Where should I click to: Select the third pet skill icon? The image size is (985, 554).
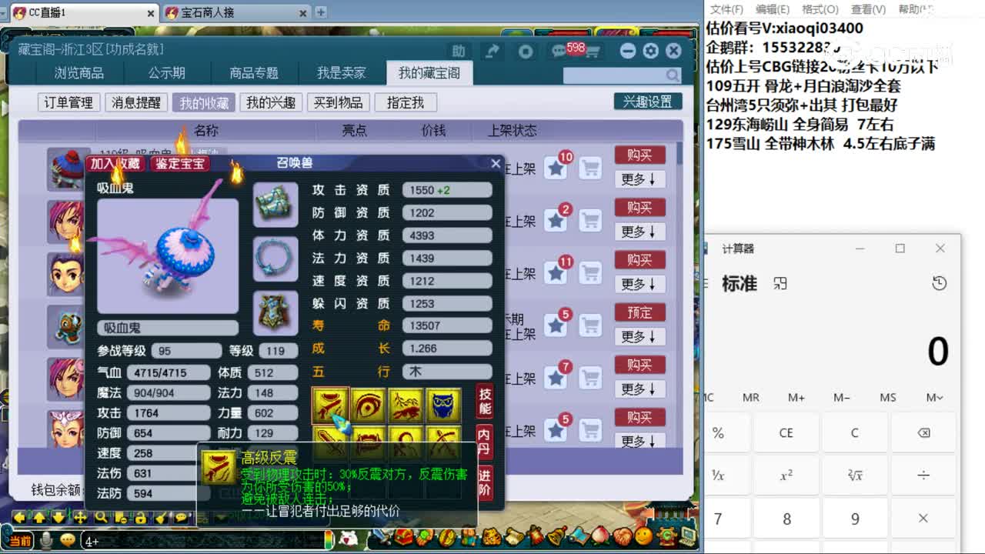[x=406, y=405]
